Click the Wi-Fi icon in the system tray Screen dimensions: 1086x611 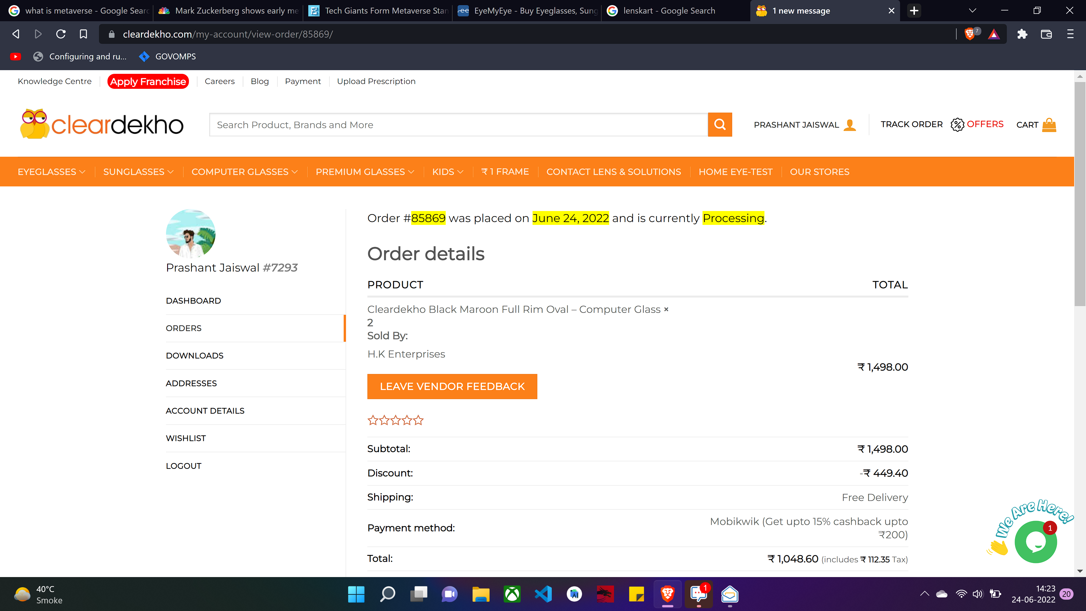click(x=961, y=594)
